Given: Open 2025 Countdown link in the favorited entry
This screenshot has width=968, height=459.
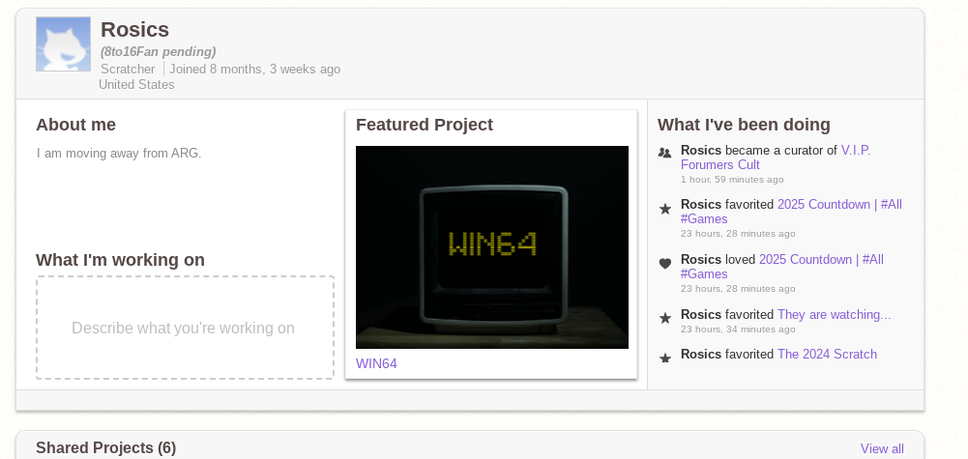Looking at the screenshot, I should point(839,204).
